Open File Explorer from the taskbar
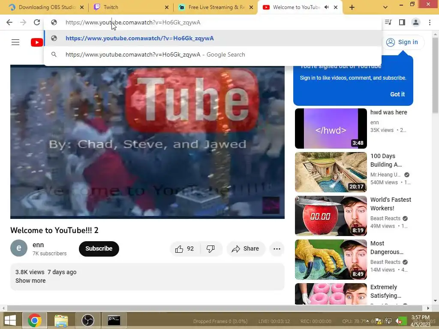The width and height of the screenshot is (439, 329). pyautogui.click(x=61, y=320)
